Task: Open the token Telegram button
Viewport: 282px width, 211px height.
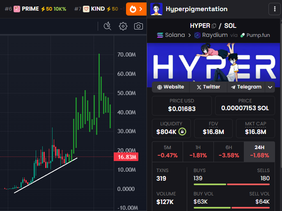Action: [x=246, y=87]
